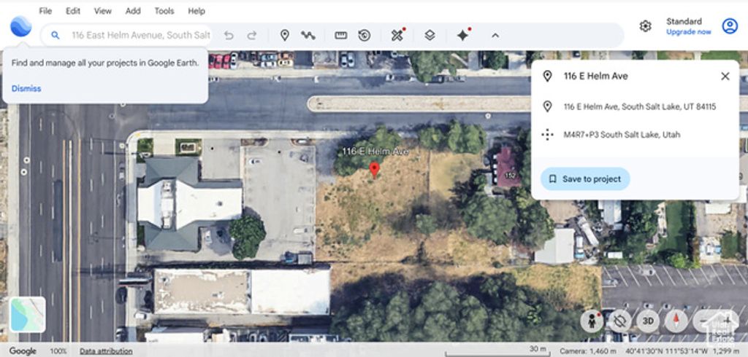The image size is (748, 357).
Task: Open the Measure ruler tool
Action: click(340, 35)
